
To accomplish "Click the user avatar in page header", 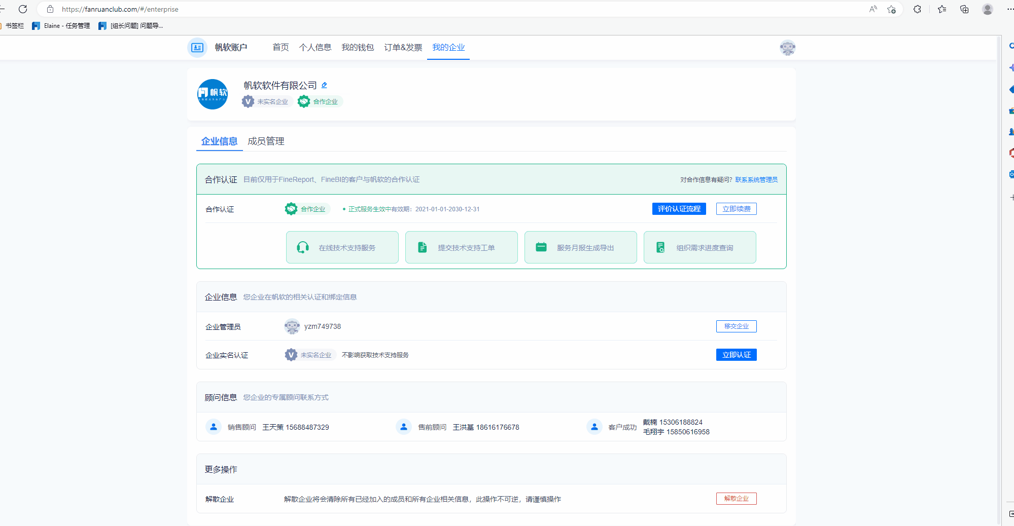I will [787, 48].
